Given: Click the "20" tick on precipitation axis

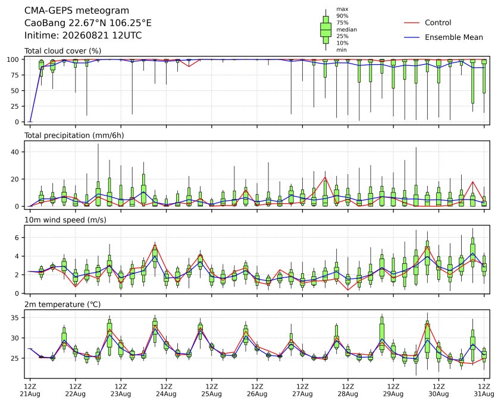Looking at the screenshot, I should pos(15,179).
